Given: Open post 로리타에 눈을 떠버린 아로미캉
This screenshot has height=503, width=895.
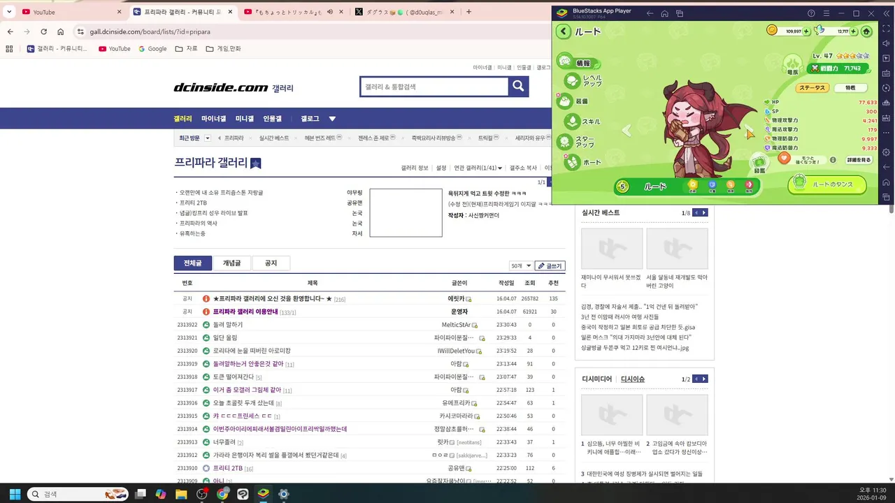Looking at the screenshot, I should [252, 351].
